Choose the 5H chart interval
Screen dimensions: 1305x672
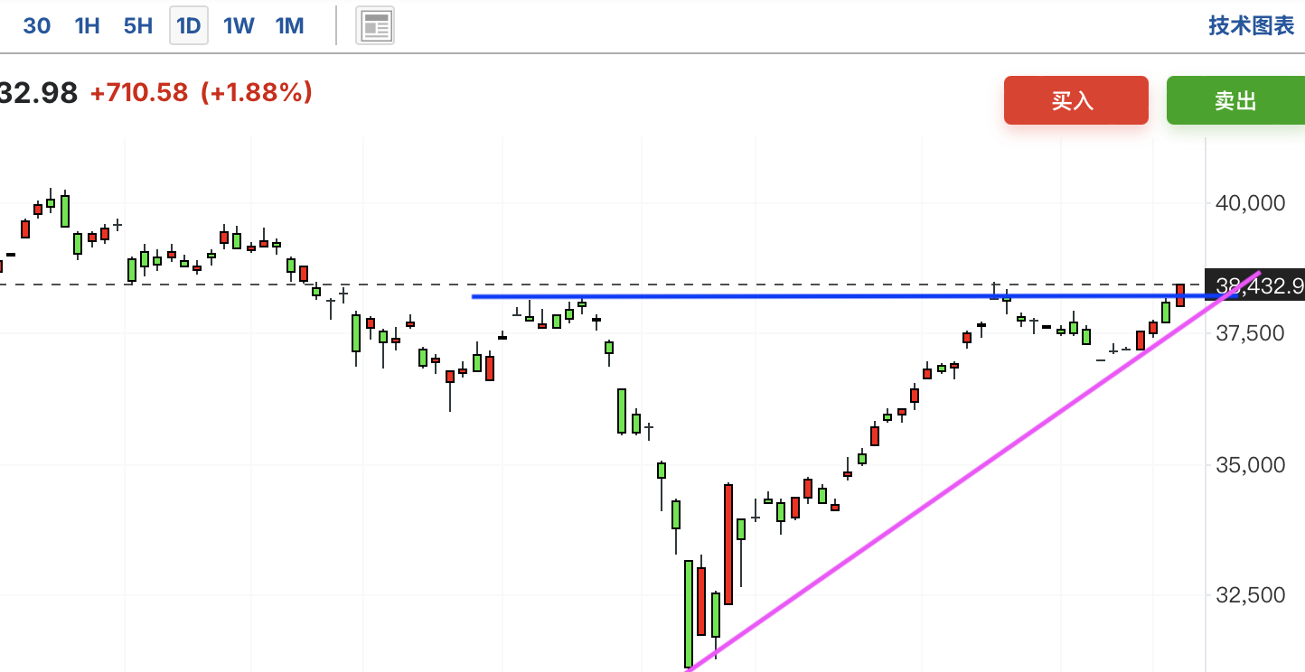pos(137,25)
